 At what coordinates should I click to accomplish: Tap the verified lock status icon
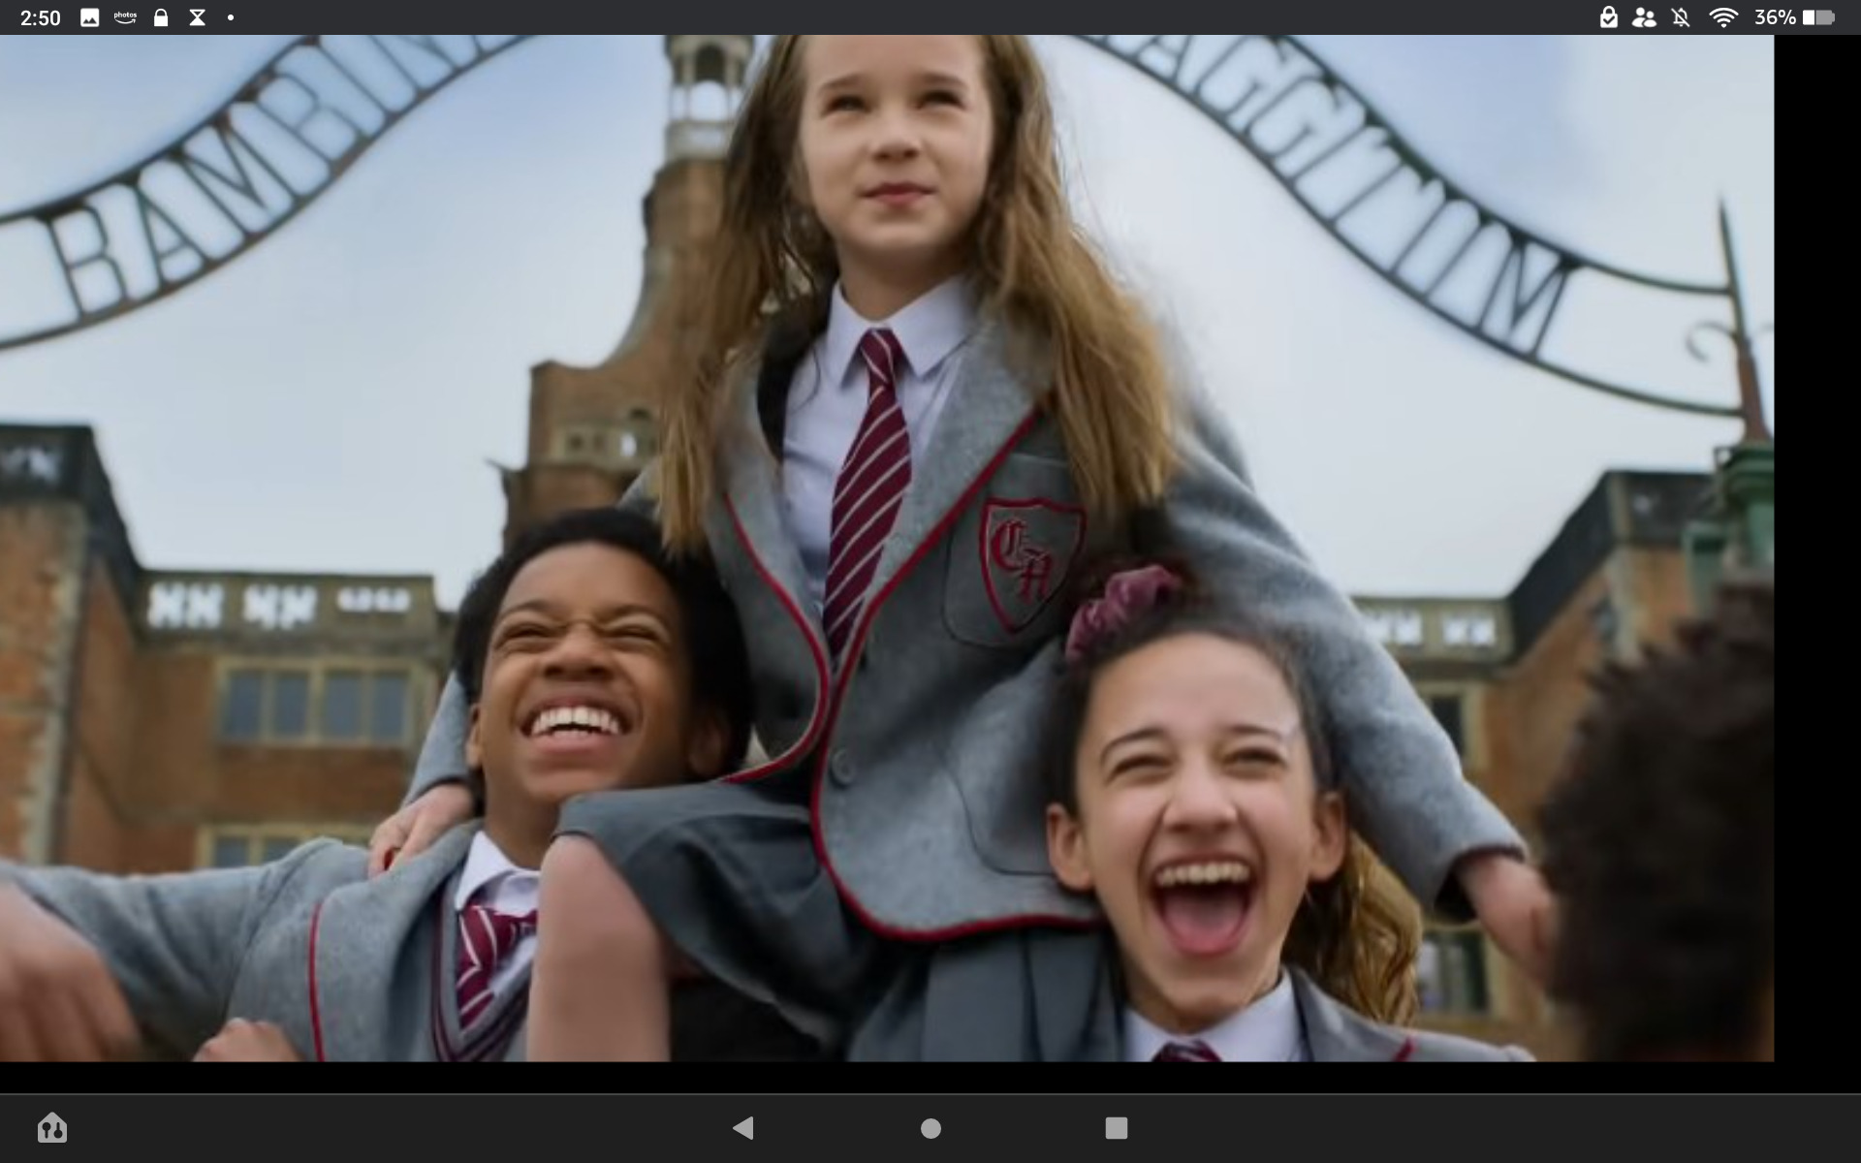point(1608,17)
